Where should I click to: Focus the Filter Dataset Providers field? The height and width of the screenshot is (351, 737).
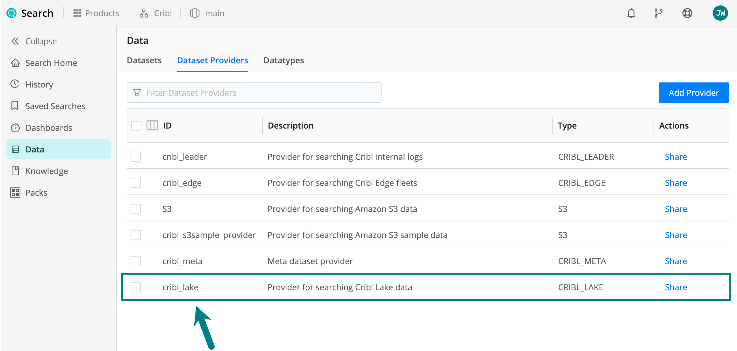pyautogui.click(x=254, y=93)
